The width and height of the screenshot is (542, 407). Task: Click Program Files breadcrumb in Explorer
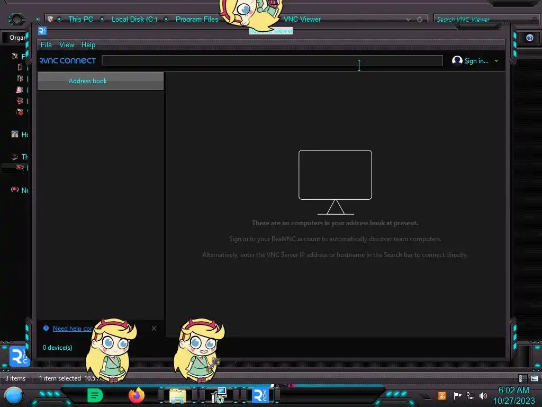(197, 20)
